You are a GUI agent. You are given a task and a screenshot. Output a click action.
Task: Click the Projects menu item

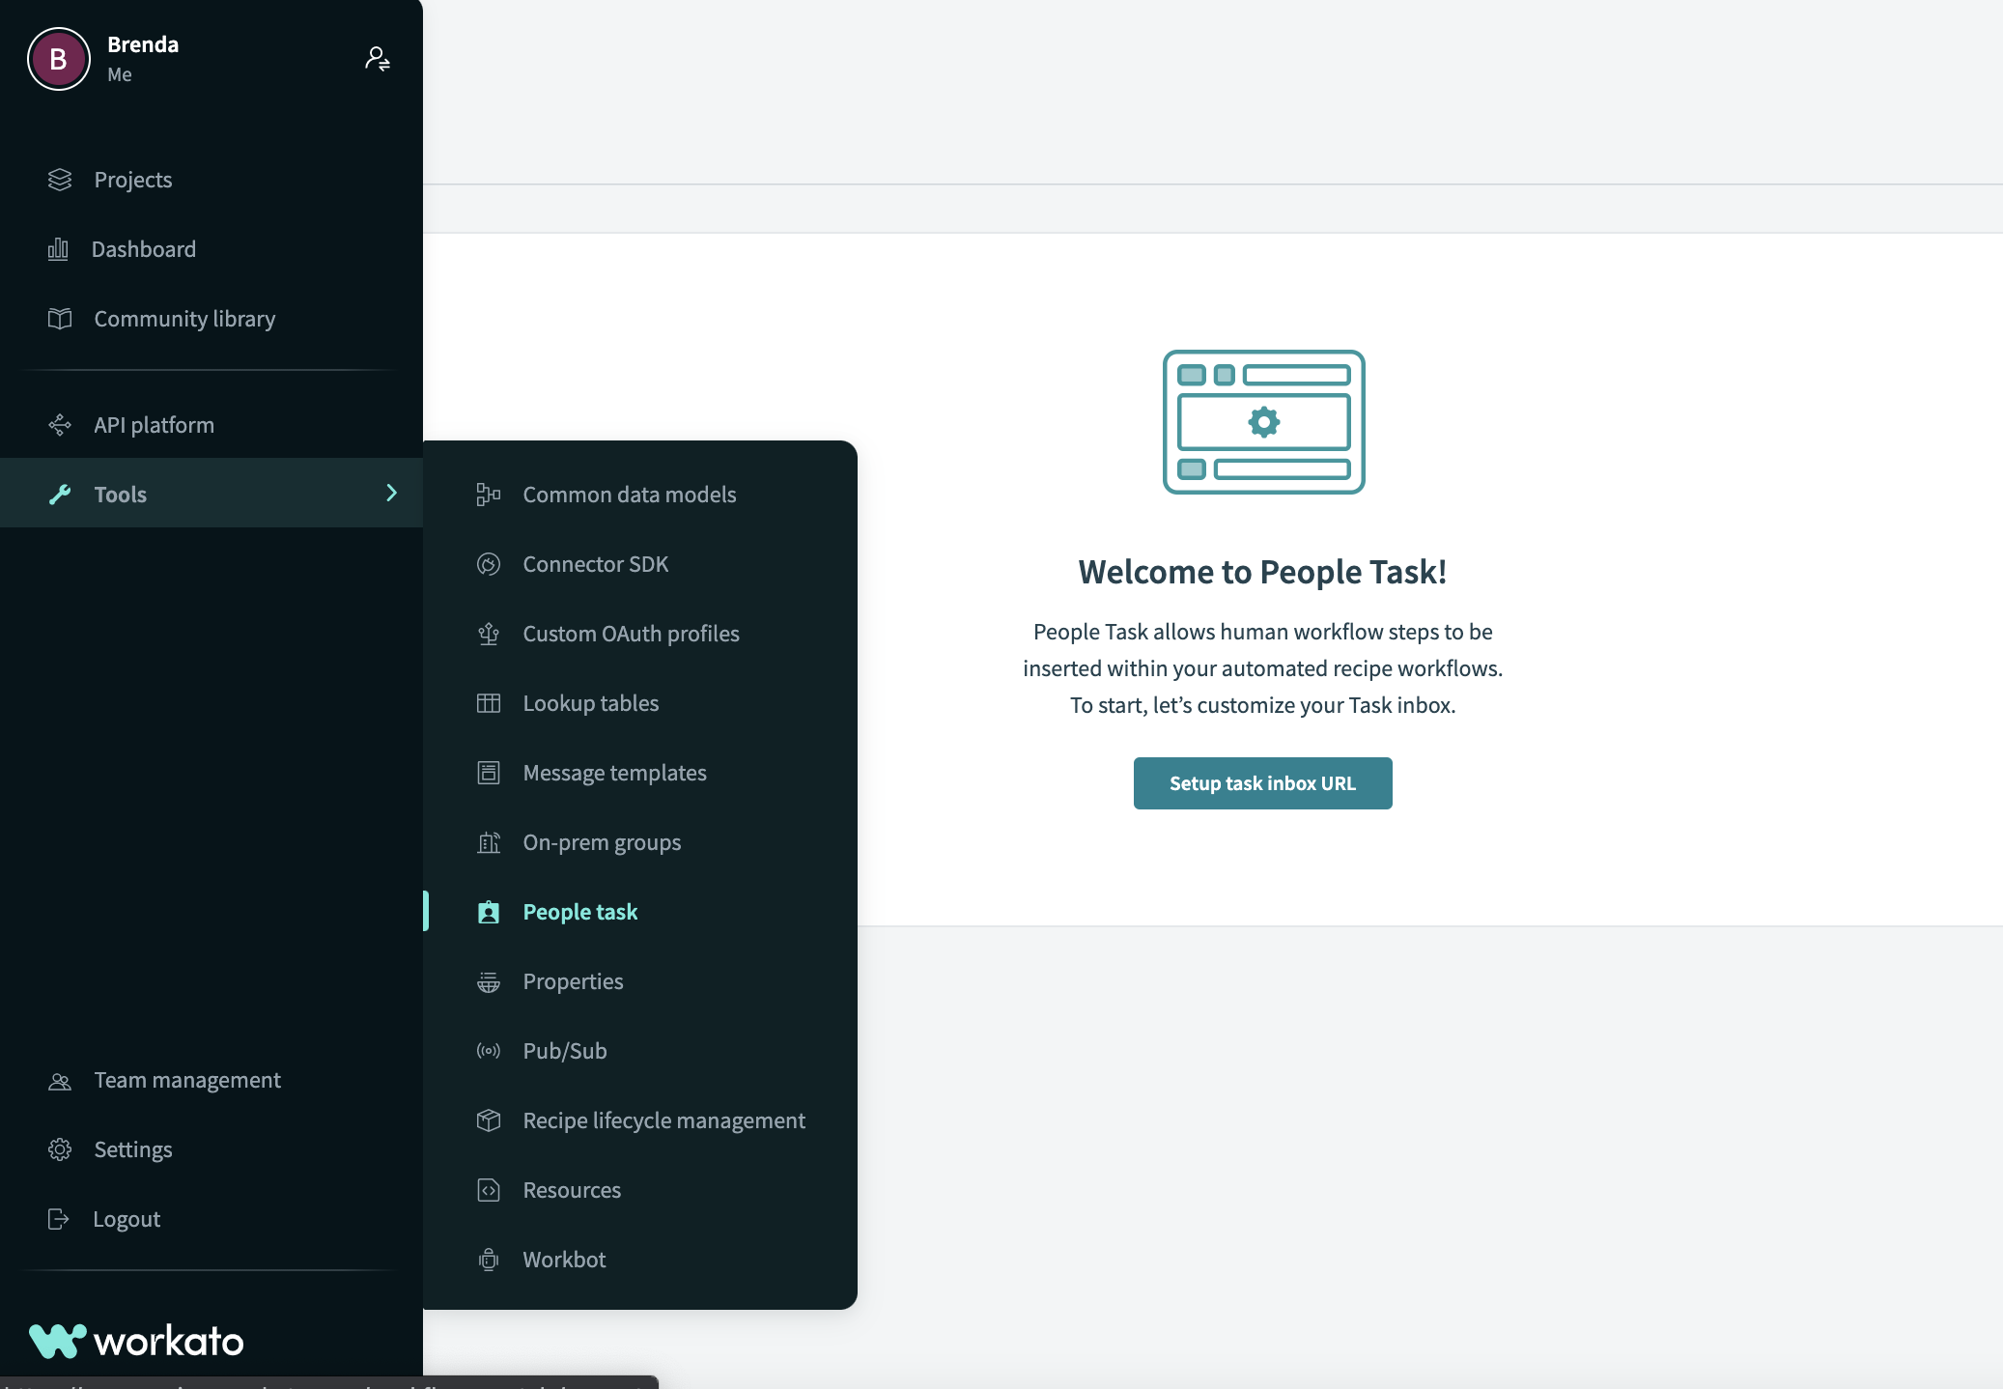[x=132, y=178]
